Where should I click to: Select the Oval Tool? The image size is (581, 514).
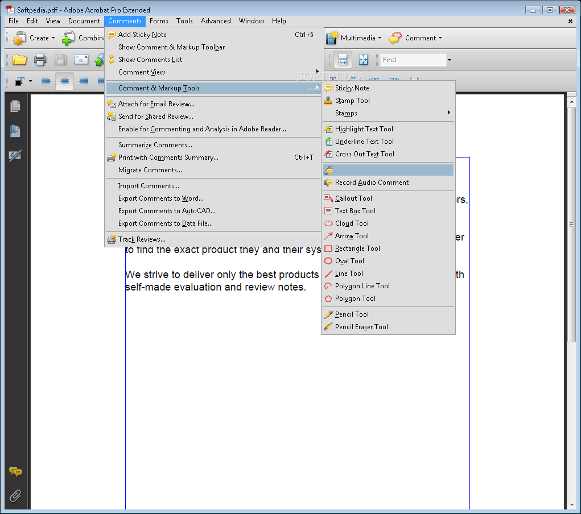(388, 261)
